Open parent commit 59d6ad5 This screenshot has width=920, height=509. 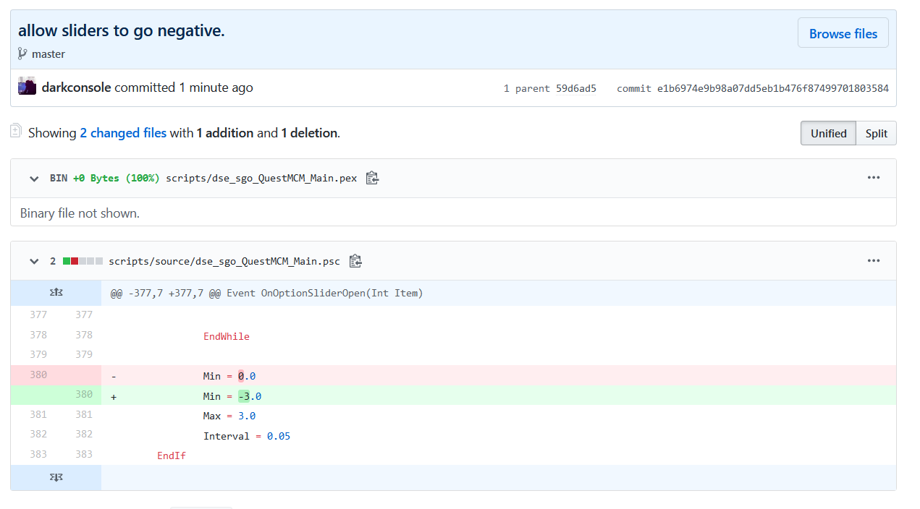(576, 88)
